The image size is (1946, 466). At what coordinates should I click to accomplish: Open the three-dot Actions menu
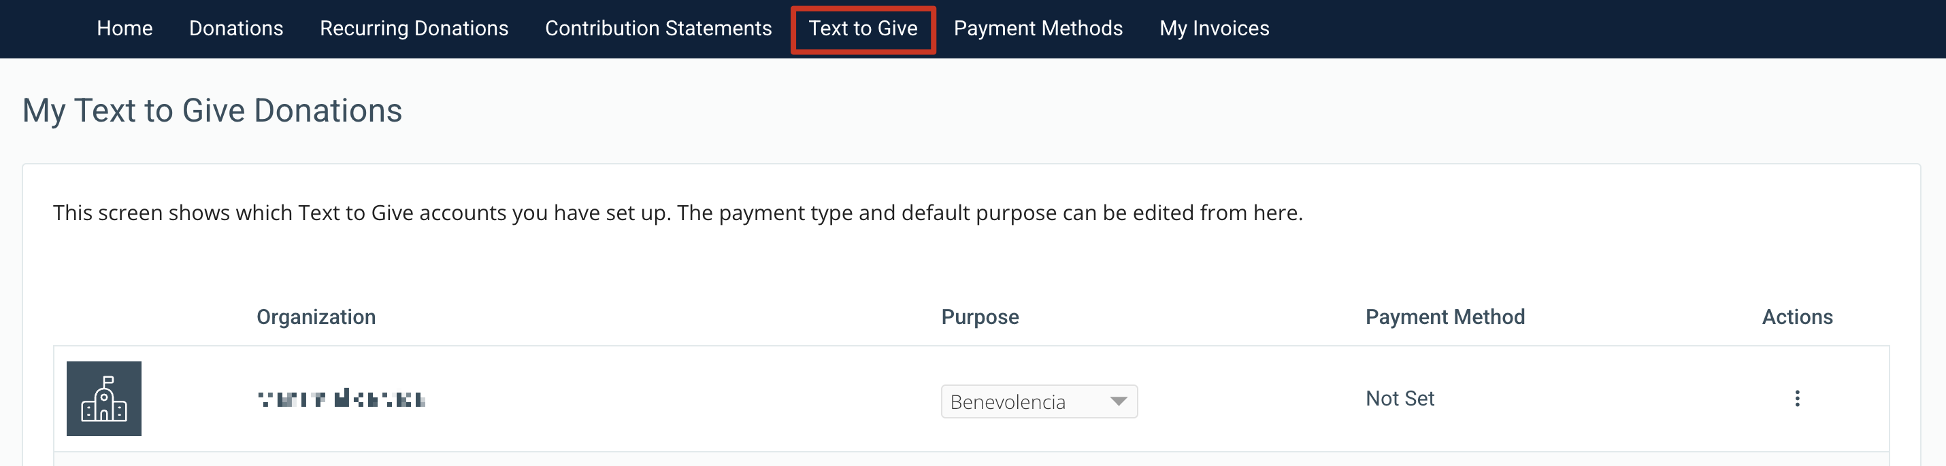pyautogui.click(x=1797, y=398)
